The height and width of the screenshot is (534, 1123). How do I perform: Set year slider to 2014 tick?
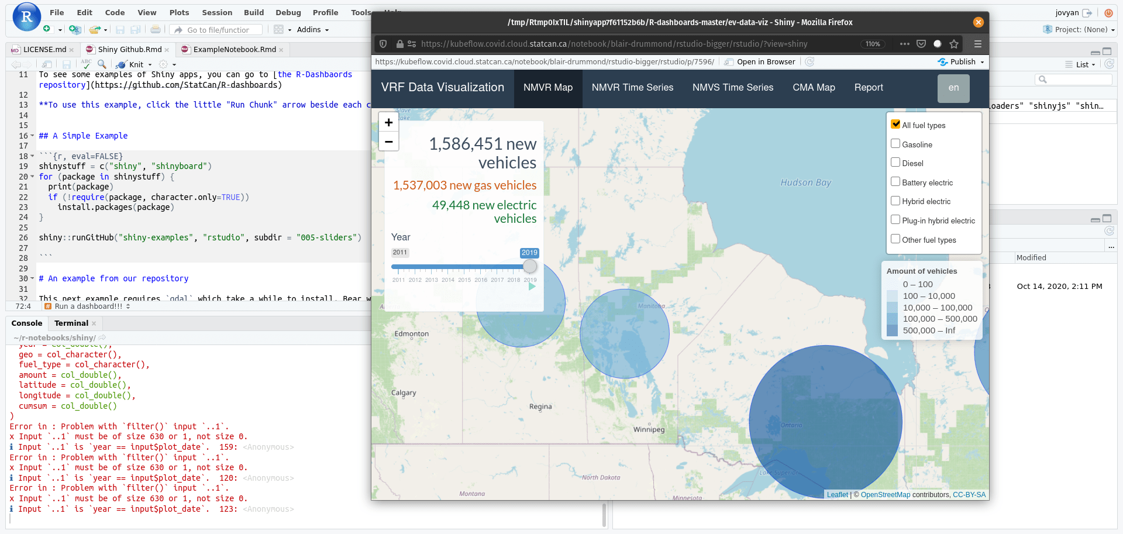tap(448, 280)
